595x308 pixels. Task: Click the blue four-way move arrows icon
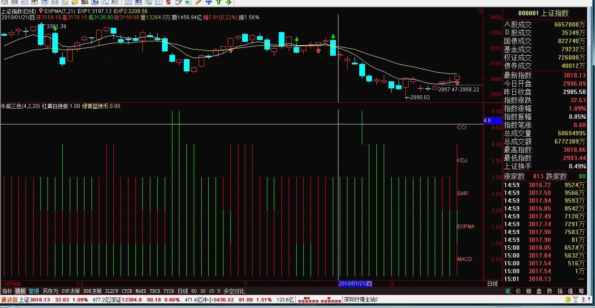pos(209,2)
